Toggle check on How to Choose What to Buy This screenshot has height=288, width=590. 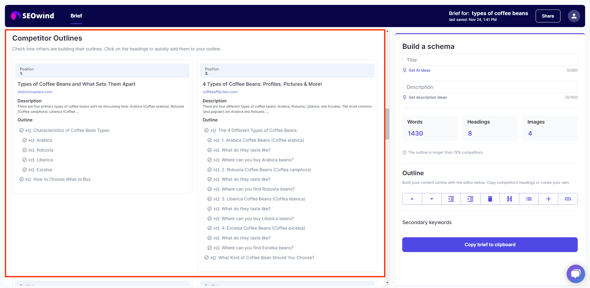click(x=22, y=179)
